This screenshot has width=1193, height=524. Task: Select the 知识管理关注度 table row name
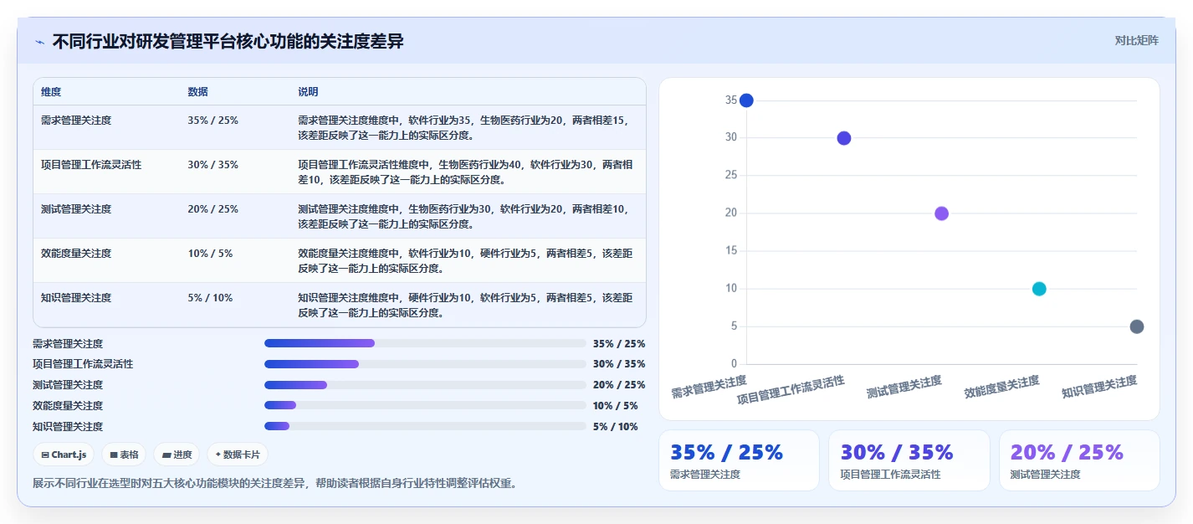click(x=76, y=298)
